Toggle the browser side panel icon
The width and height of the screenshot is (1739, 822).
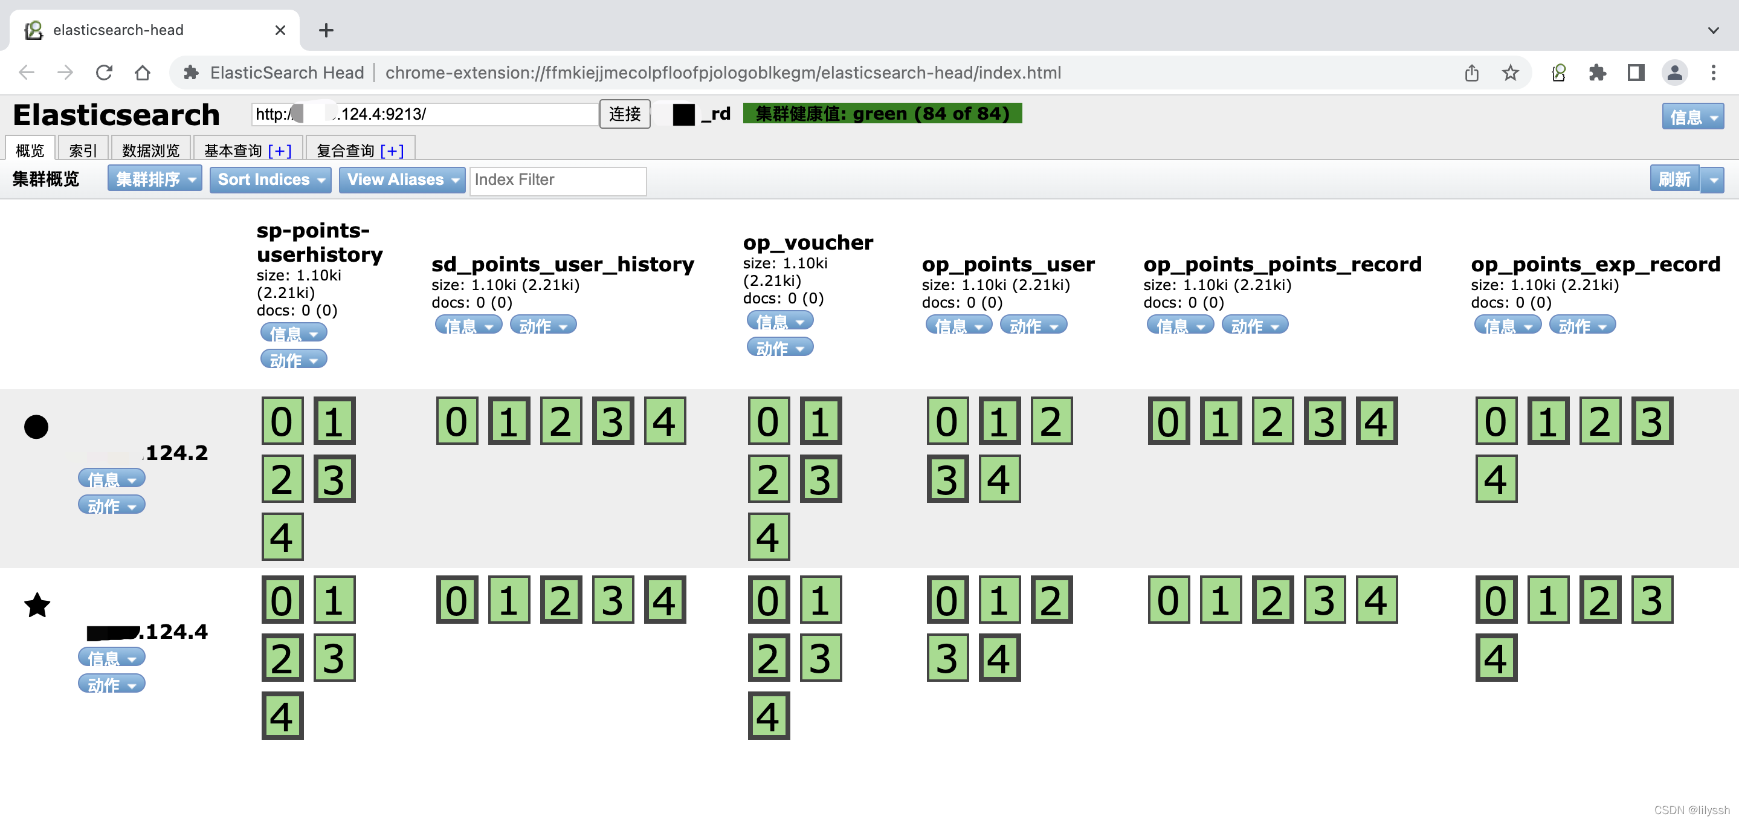click(1636, 73)
